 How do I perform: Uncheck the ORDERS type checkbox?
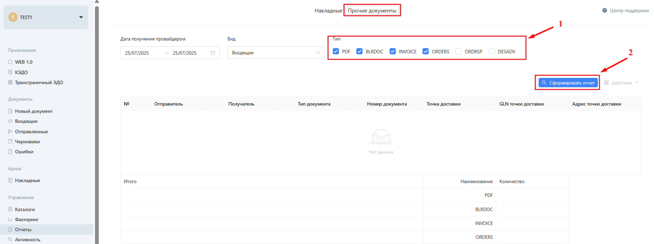tap(426, 51)
